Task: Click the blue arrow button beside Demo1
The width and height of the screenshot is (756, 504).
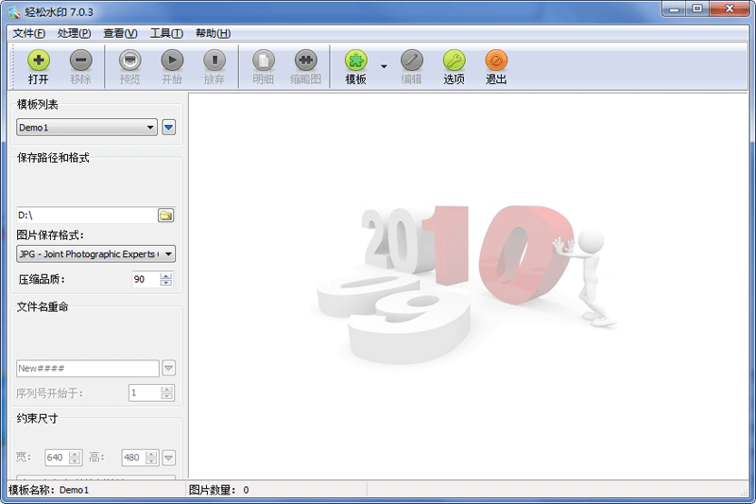Action: [169, 128]
